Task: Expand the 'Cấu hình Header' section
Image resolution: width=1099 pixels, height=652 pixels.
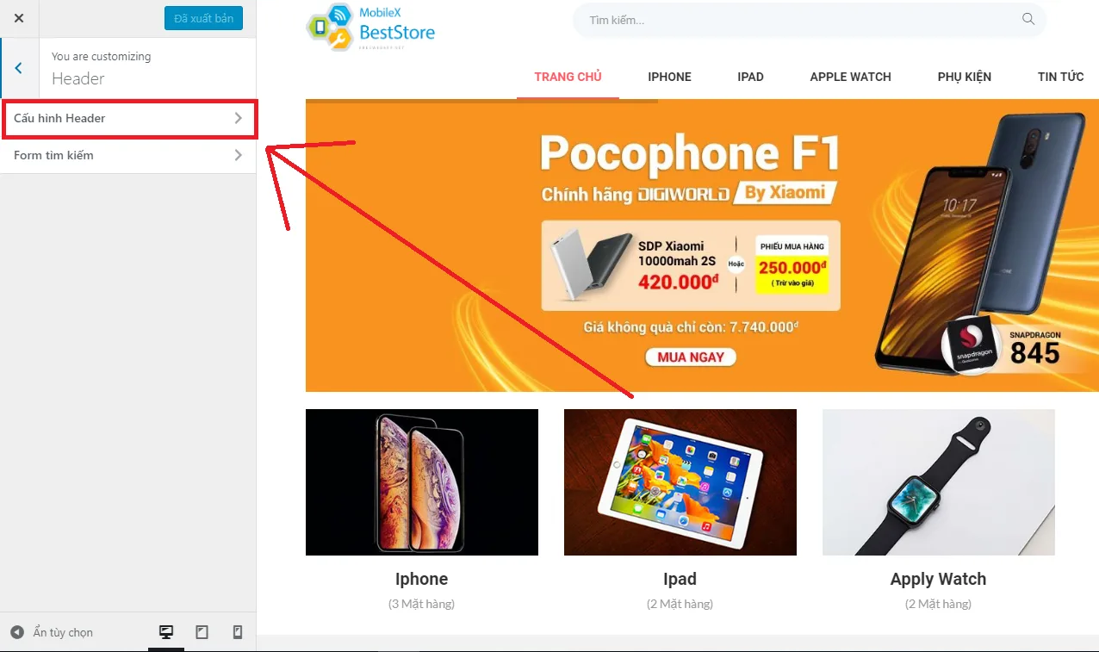Action: click(x=128, y=118)
